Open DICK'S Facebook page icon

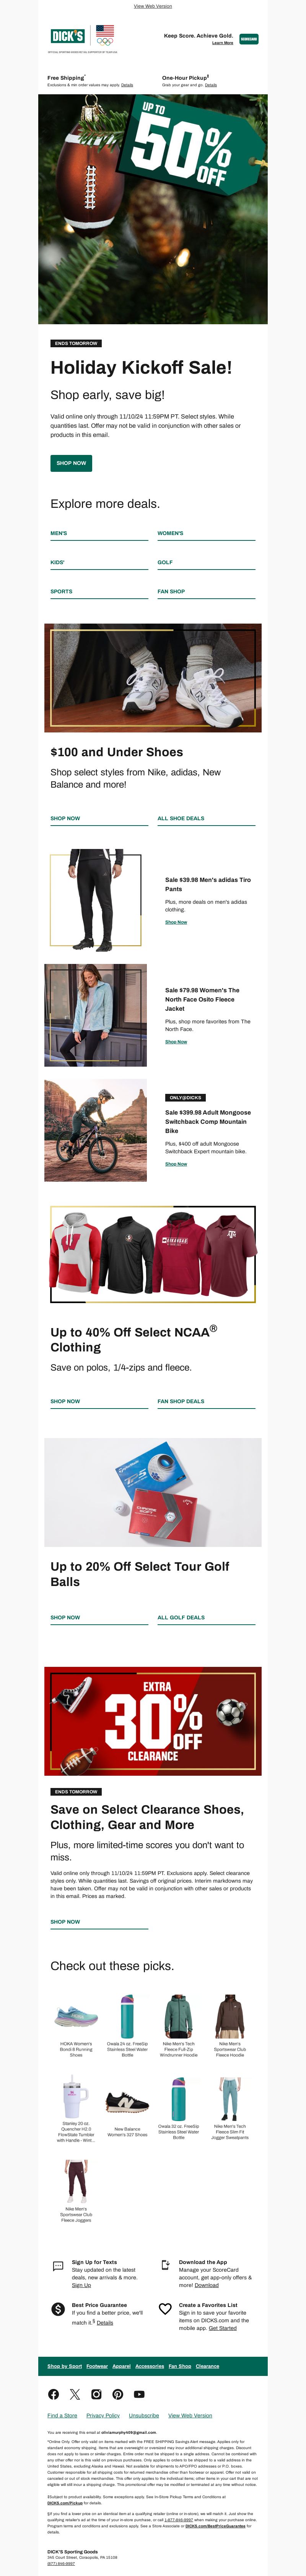coord(54,2394)
